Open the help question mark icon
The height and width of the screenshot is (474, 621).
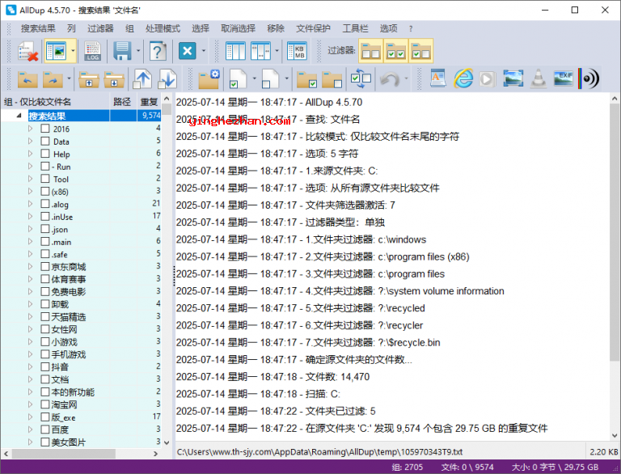pyautogui.click(x=158, y=51)
